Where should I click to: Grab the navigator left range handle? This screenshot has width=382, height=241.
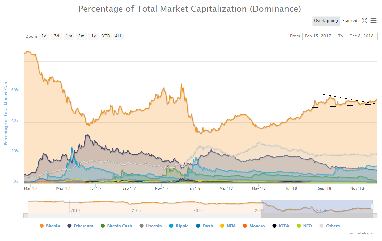(261, 206)
